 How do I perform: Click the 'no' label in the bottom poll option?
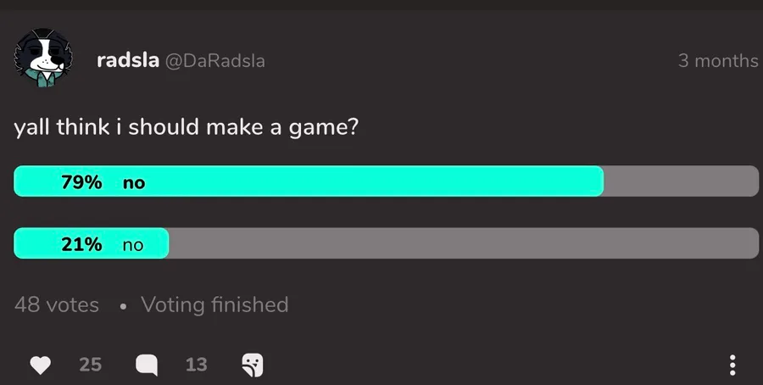(x=133, y=245)
